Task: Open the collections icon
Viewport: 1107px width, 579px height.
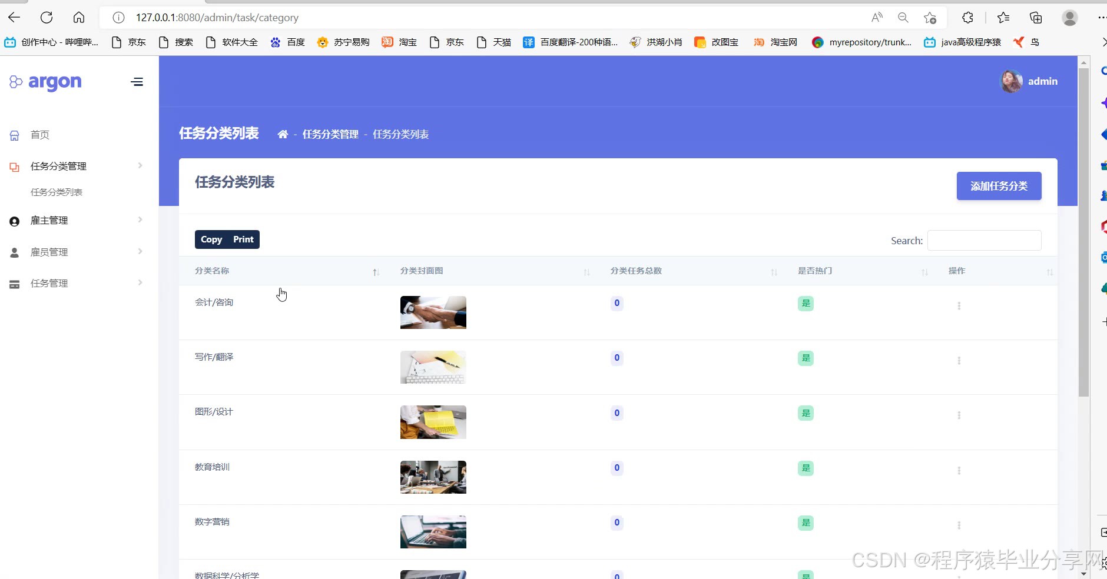Action: pyautogui.click(x=1036, y=18)
